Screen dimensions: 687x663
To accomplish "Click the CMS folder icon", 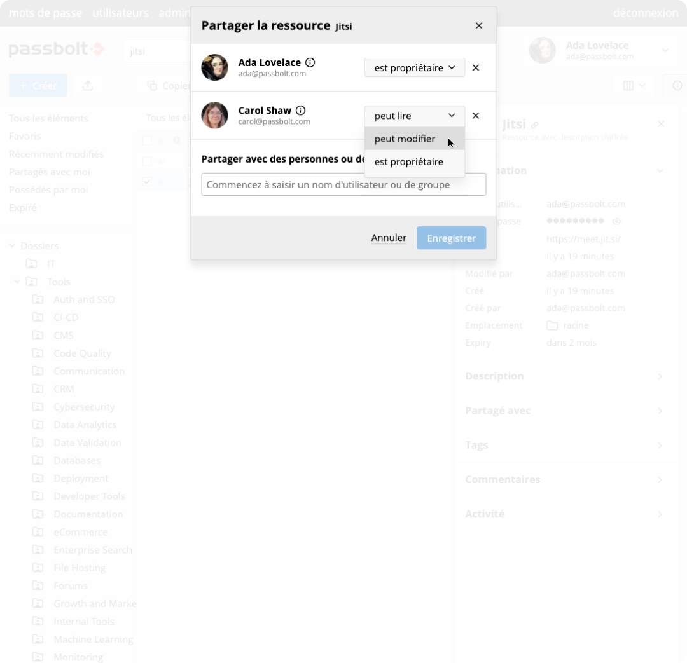I will [38, 336].
